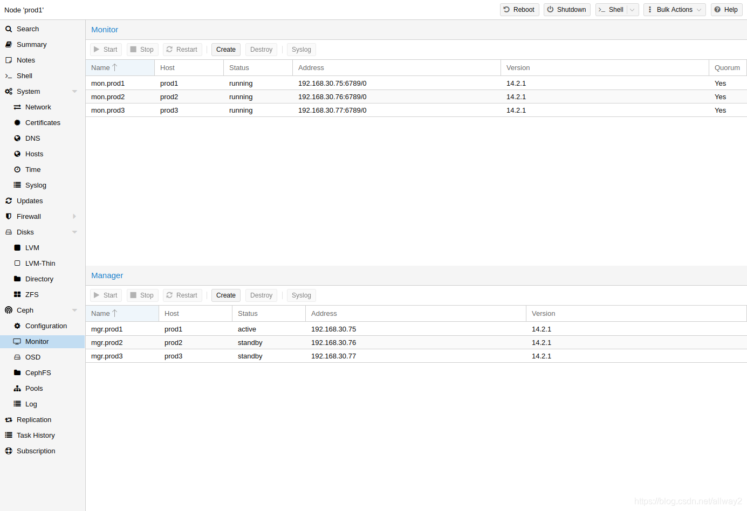Click the System gears icon
747x511 pixels.
9,92
